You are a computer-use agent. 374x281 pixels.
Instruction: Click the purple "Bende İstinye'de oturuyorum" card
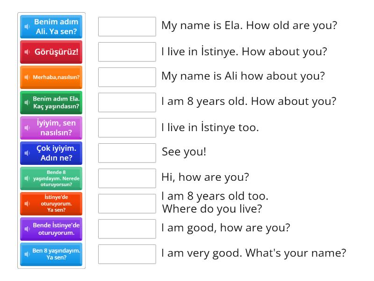[51, 229]
